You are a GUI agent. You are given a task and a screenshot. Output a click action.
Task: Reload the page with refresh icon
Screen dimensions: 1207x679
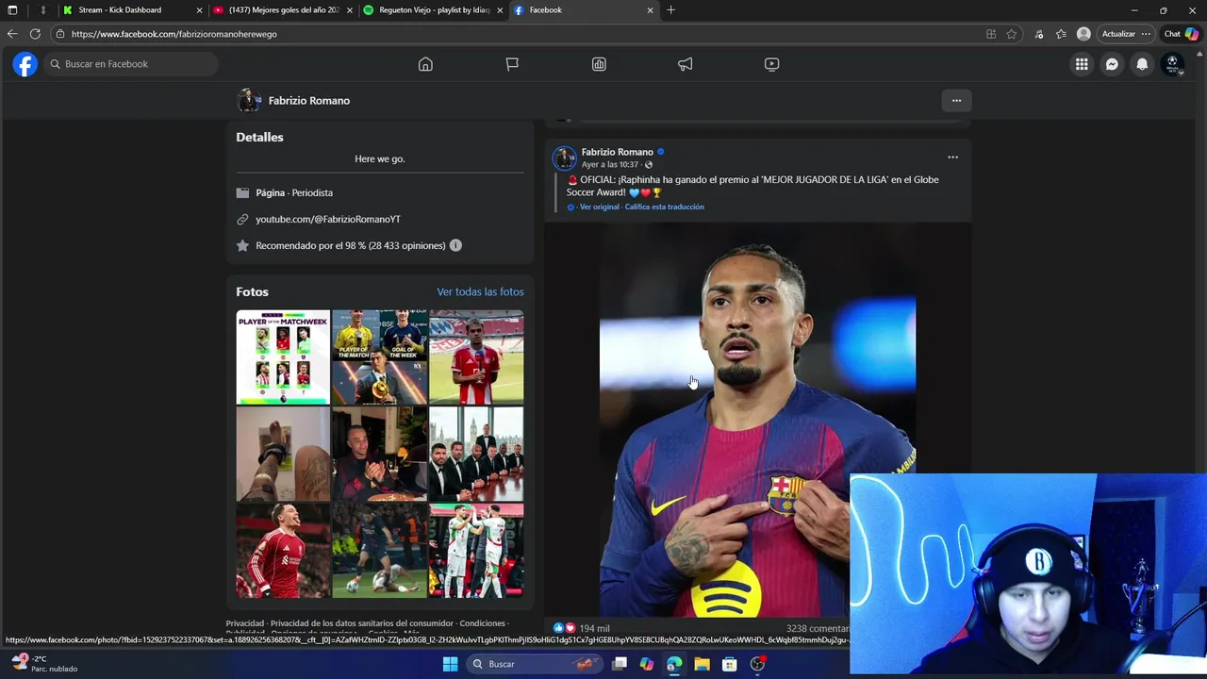click(35, 34)
